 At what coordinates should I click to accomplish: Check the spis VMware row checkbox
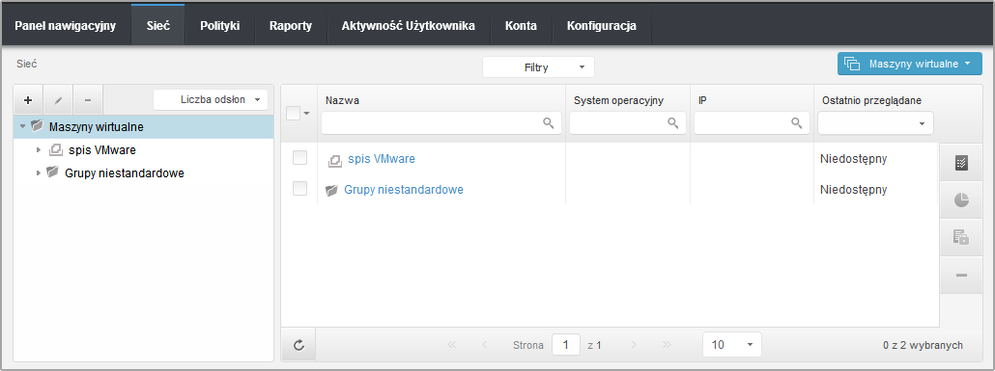pyautogui.click(x=299, y=158)
